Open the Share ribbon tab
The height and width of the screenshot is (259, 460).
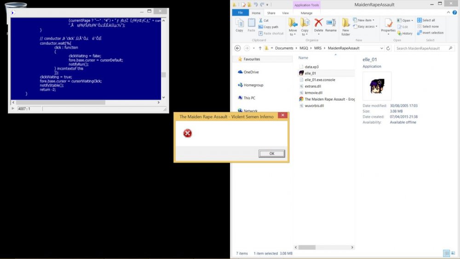pyautogui.click(x=271, y=13)
